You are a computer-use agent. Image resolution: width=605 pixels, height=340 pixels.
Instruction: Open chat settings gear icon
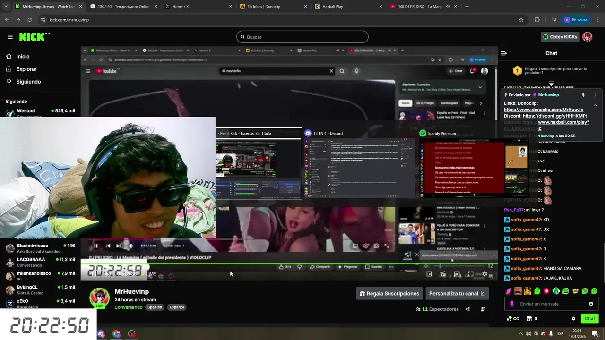573,319
